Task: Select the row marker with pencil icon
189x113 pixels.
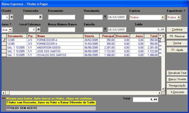Action: tap(4, 40)
